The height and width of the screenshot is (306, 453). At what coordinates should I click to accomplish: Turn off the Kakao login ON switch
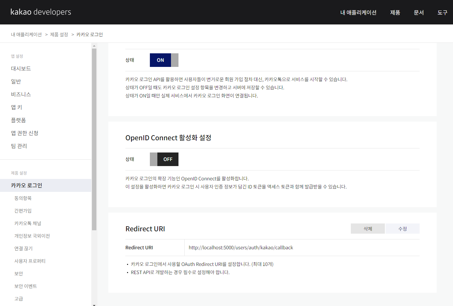pyautogui.click(x=164, y=60)
